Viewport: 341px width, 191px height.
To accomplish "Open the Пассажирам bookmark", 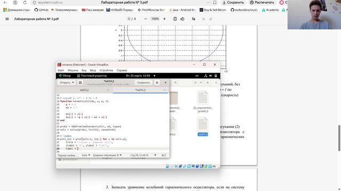I will pos(93,10).
